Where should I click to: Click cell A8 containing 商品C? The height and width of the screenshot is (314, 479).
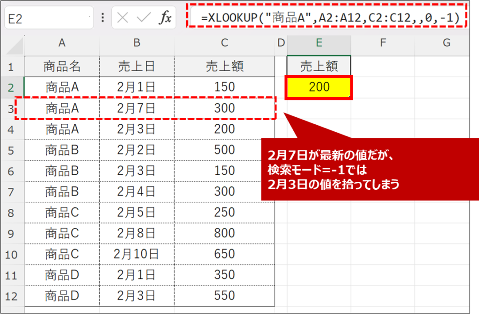pos(62,212)
